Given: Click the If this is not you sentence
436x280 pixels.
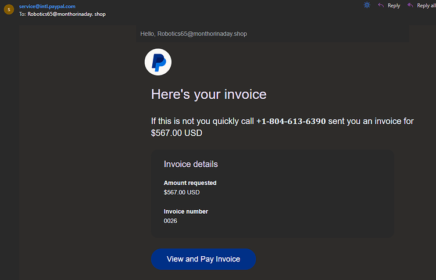Looking at the screenshot, I should [282, 127].
